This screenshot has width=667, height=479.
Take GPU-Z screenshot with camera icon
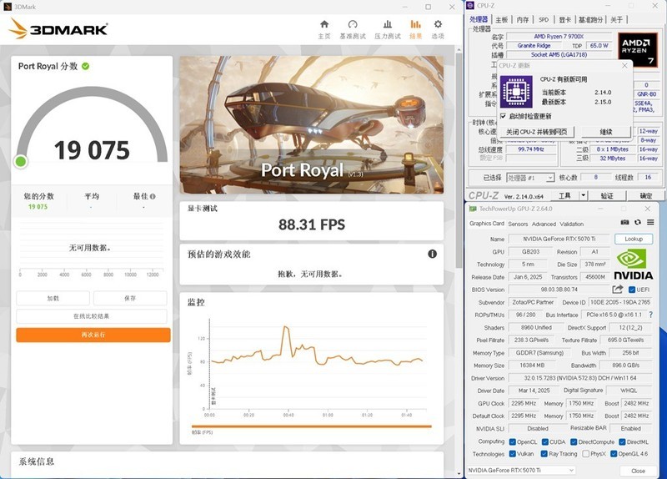[x=624, y=222]
